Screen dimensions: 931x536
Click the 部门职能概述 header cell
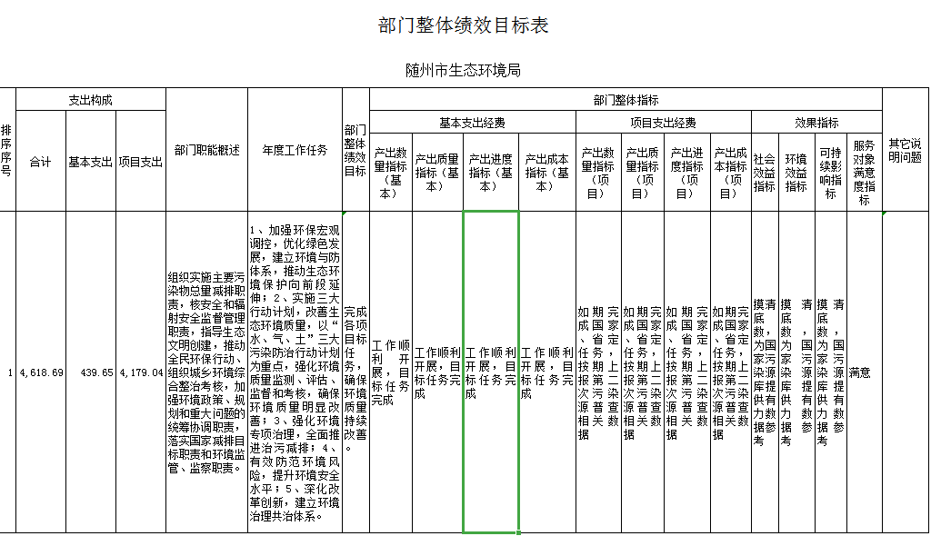[x=206, y=150]
